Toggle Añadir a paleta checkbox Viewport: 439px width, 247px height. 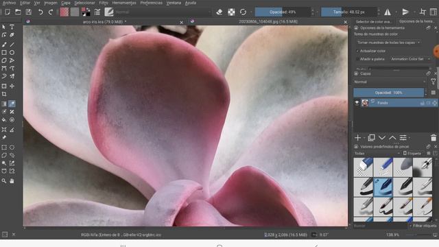click(357, 59)
